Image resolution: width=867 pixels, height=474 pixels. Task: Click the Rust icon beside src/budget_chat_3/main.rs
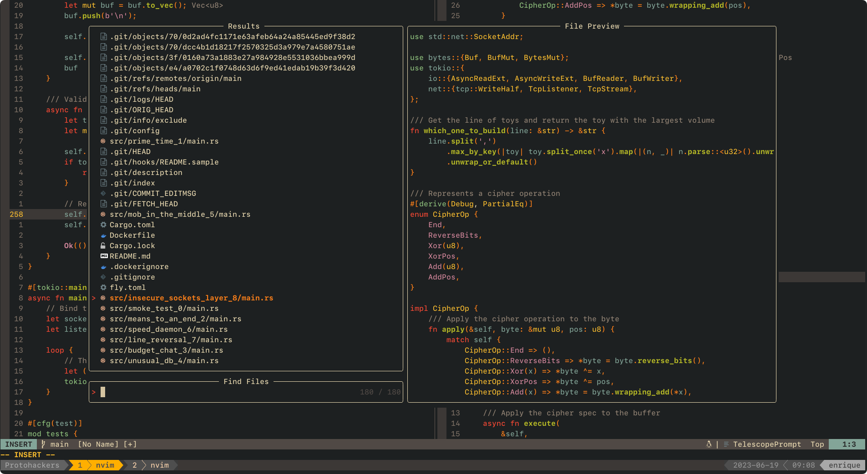click(103, 350)
